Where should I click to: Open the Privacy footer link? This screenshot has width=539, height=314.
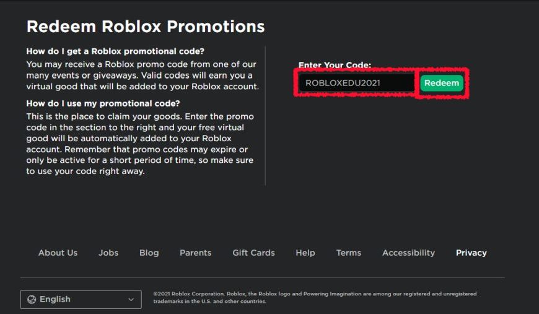[471, 253]
